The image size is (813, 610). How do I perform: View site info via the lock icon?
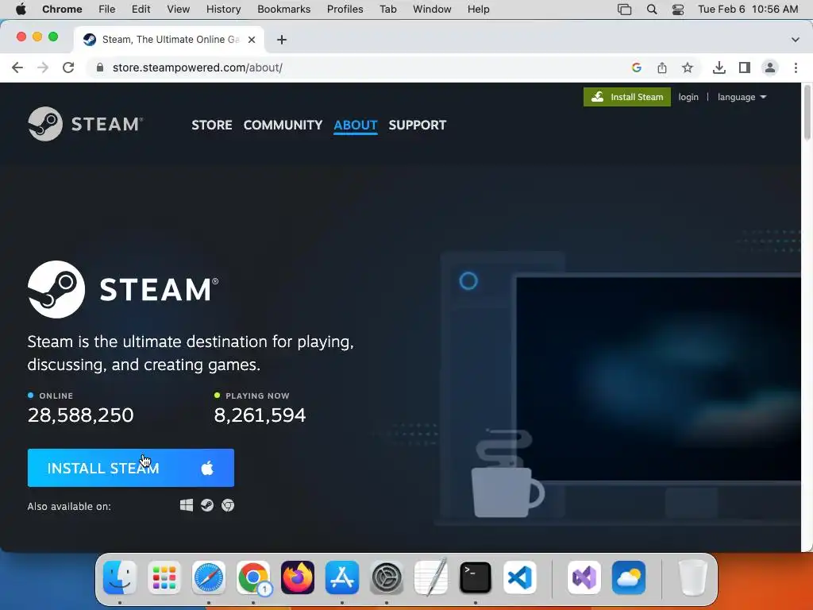pyautogui.click(x=100, y=68)
